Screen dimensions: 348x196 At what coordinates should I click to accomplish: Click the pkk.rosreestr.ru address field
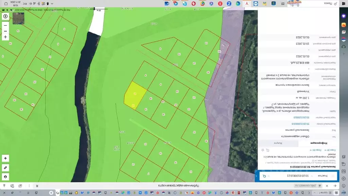305,186
